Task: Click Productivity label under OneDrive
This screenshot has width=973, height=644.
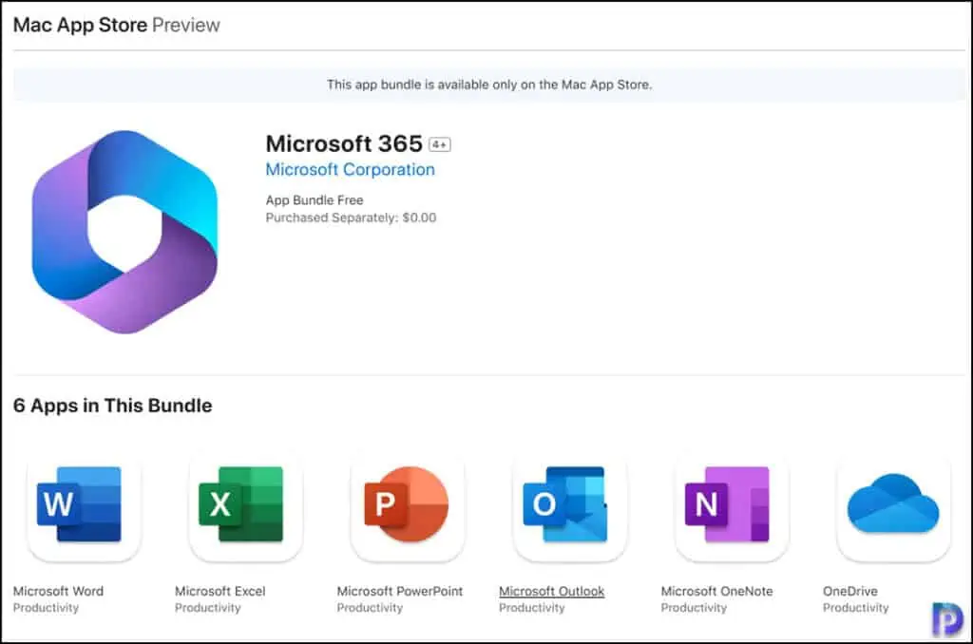Action: (x=856, y=608)
